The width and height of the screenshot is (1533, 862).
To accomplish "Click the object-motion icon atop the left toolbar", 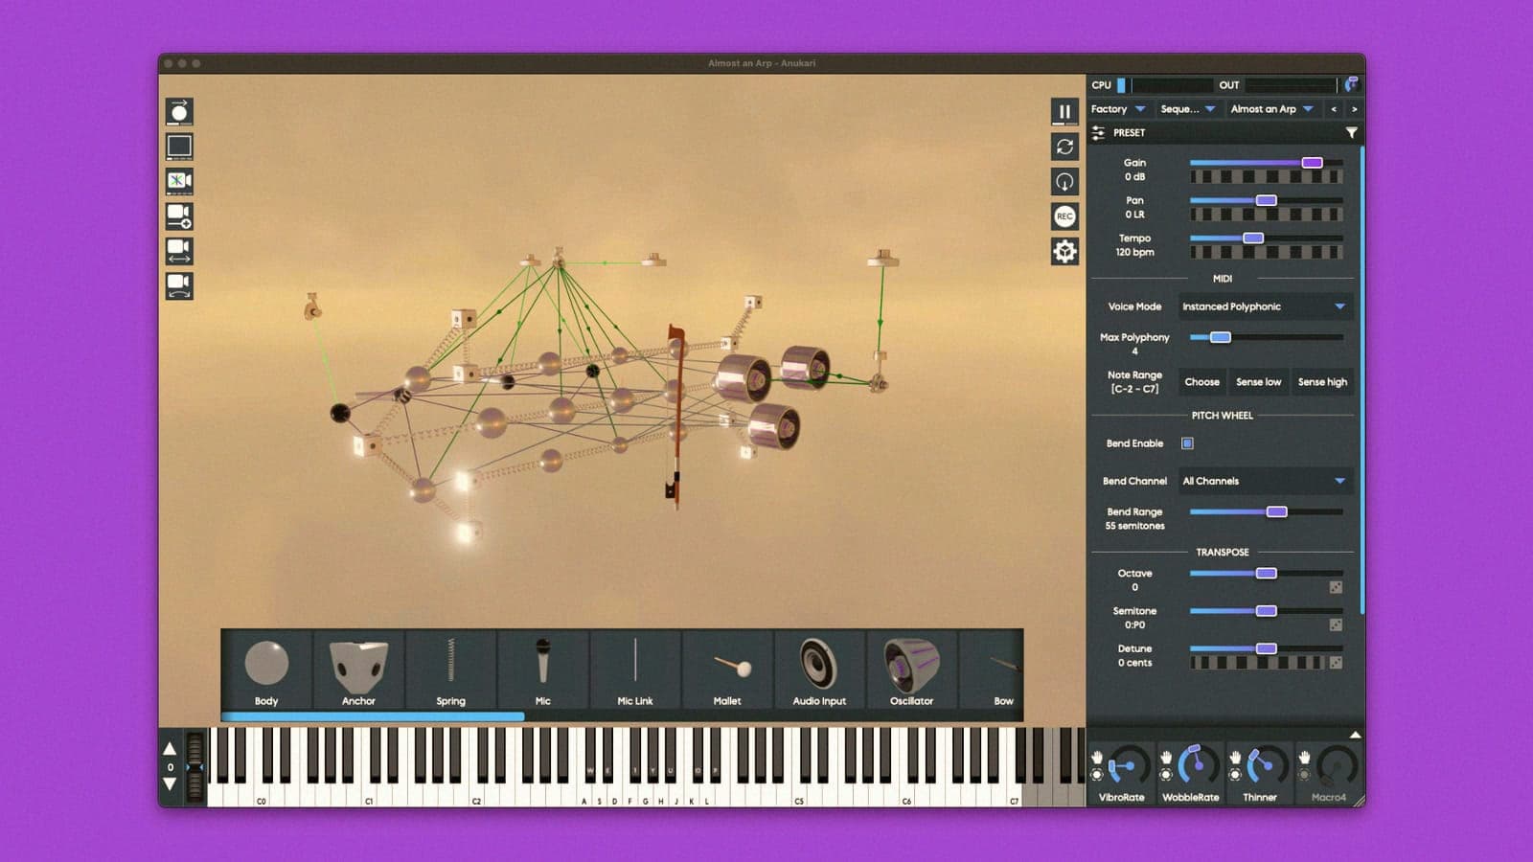I will (179, 112).
